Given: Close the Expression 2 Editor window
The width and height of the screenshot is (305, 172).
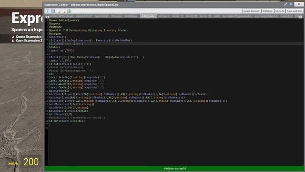Looking at the screenshot, I should [x=299, y=4].
